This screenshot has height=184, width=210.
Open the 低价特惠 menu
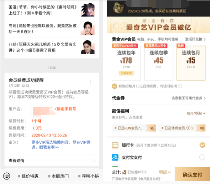point(28,176)
